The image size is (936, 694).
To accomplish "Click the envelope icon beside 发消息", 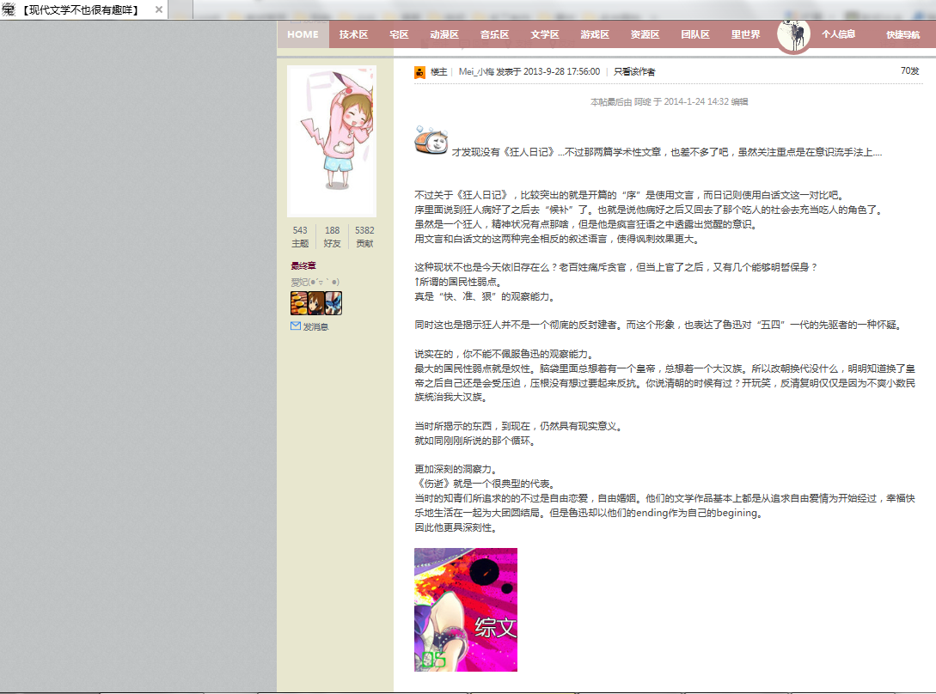I will tap(296, 326).
